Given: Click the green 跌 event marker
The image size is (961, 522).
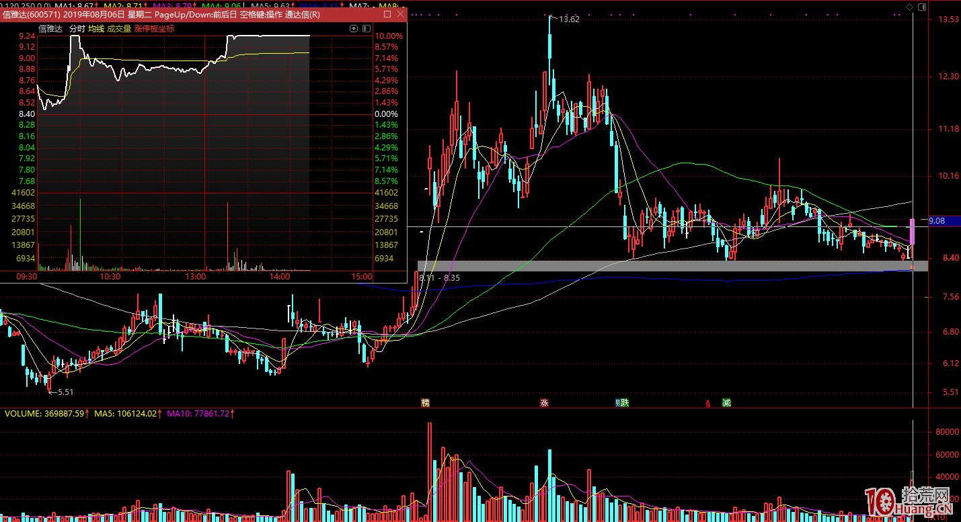Looking at the screenshot, I should click(624, 403).
